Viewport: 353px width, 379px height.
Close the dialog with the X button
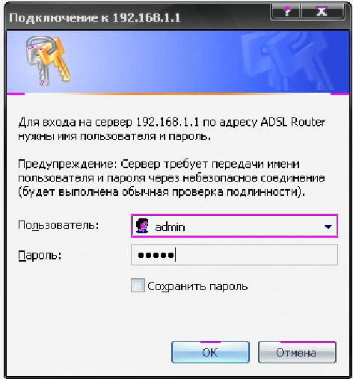[322, 11]
